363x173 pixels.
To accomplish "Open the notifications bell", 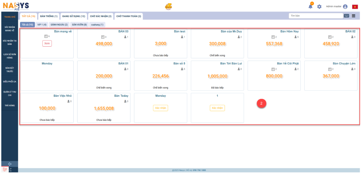I will pyautogui.click(x=310, y=6).
